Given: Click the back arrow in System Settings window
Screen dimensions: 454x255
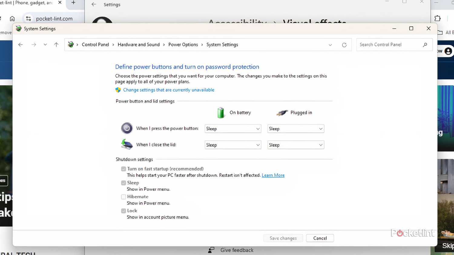Looking at the screenshot, I should tap(20, 44).
